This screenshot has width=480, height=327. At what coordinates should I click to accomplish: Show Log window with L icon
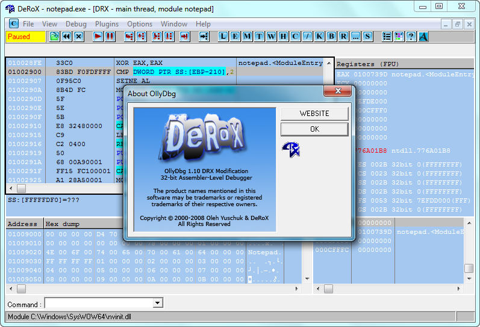(x=223, y=37)
